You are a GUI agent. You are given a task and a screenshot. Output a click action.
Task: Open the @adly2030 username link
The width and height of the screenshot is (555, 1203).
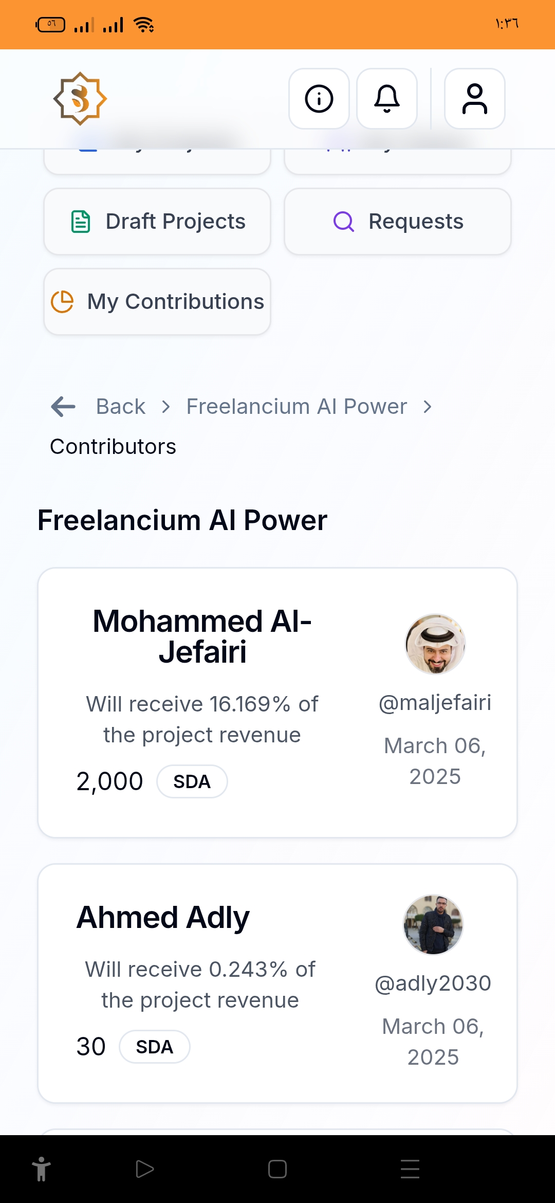click(x=433, y=983)
